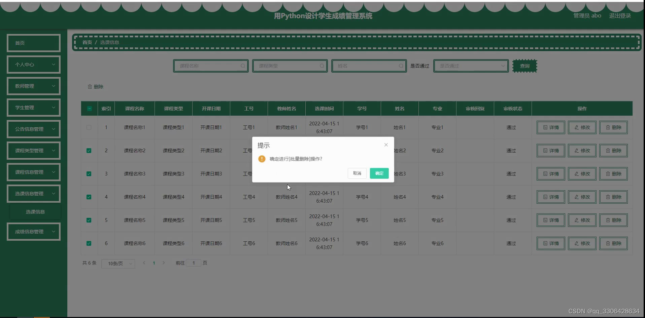
Task: Select page 1 in pagination
Action: coord(154,263)
